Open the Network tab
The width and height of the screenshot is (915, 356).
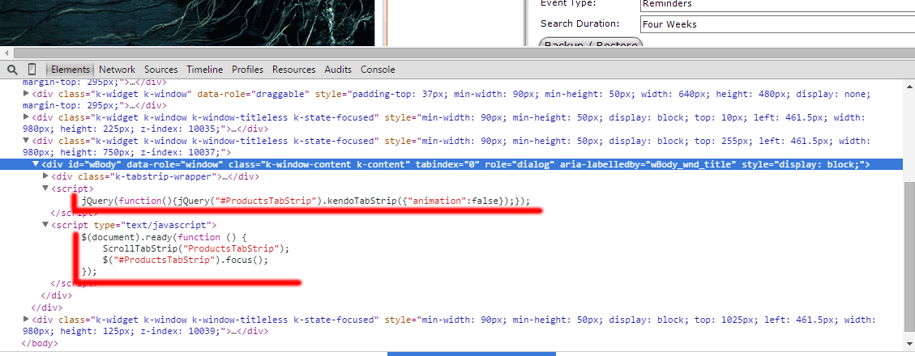[117, 70]
